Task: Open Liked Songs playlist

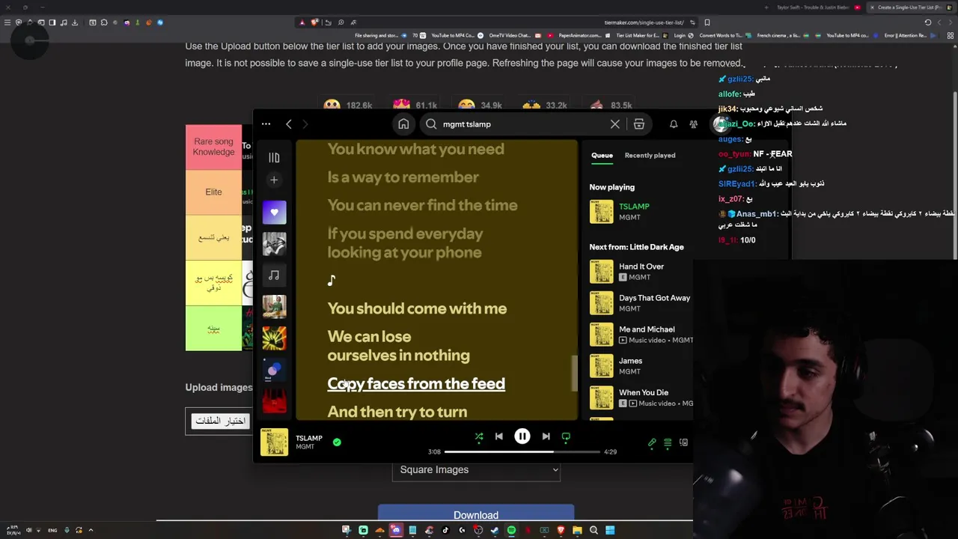Action: point(274,212)
